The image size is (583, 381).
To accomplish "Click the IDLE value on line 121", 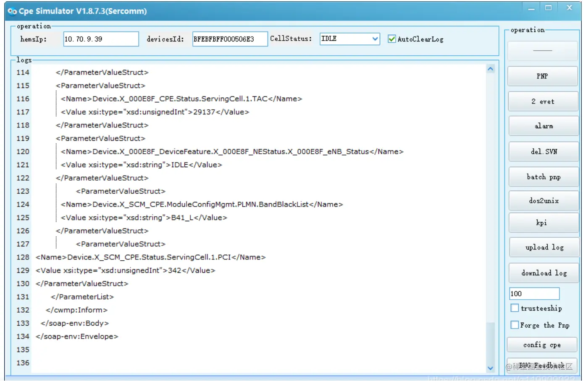I will pos(180,165).
